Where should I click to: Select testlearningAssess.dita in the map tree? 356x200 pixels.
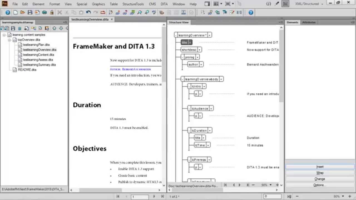[x=38, y=60]
